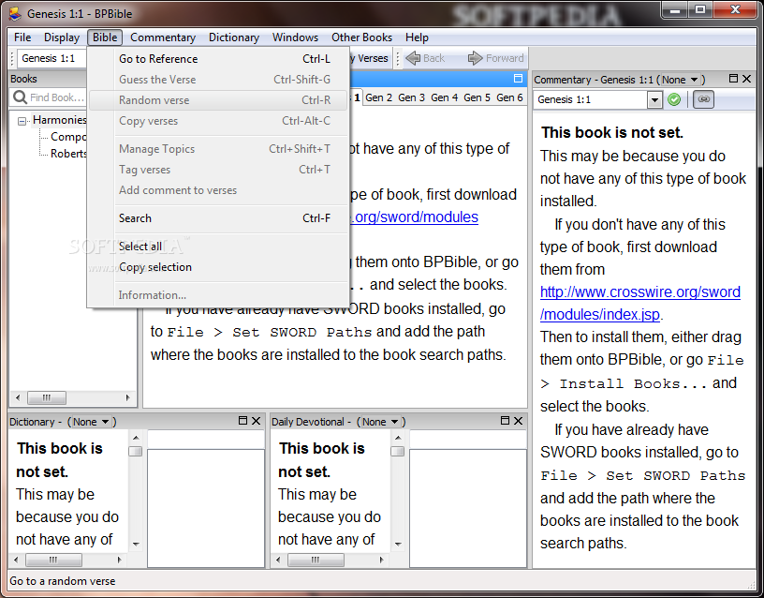The width and height of the screenshot is (764, 598).
Task: Click Daily Devotional scroll-down arrow
Action: pyautogui.click(x=398, y=544)
